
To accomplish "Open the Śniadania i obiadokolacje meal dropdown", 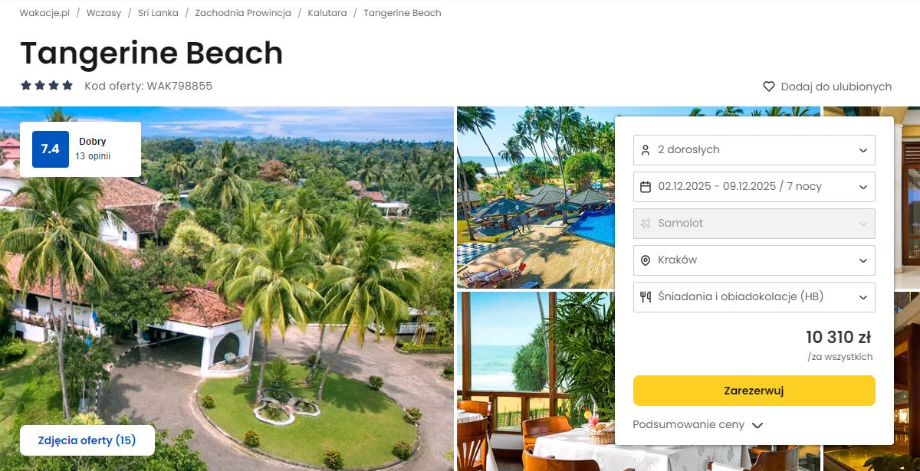I will pyautogui.click(x=754, y=297).
